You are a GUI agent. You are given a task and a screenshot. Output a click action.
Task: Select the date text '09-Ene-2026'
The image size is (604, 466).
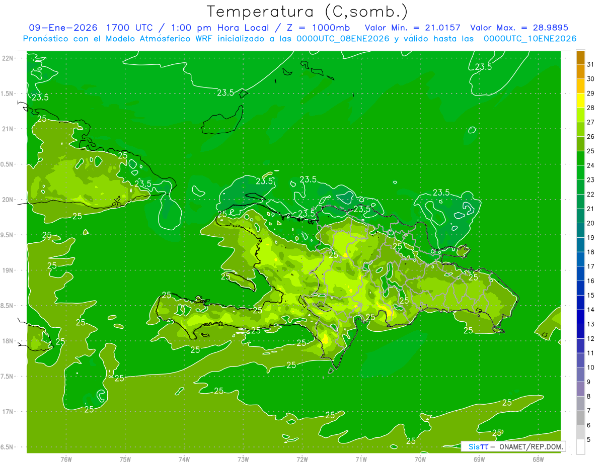pos(63,28)
